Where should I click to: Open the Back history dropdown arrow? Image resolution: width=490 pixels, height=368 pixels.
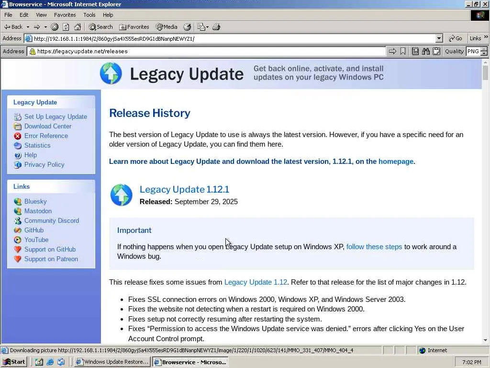pos(28,27)
